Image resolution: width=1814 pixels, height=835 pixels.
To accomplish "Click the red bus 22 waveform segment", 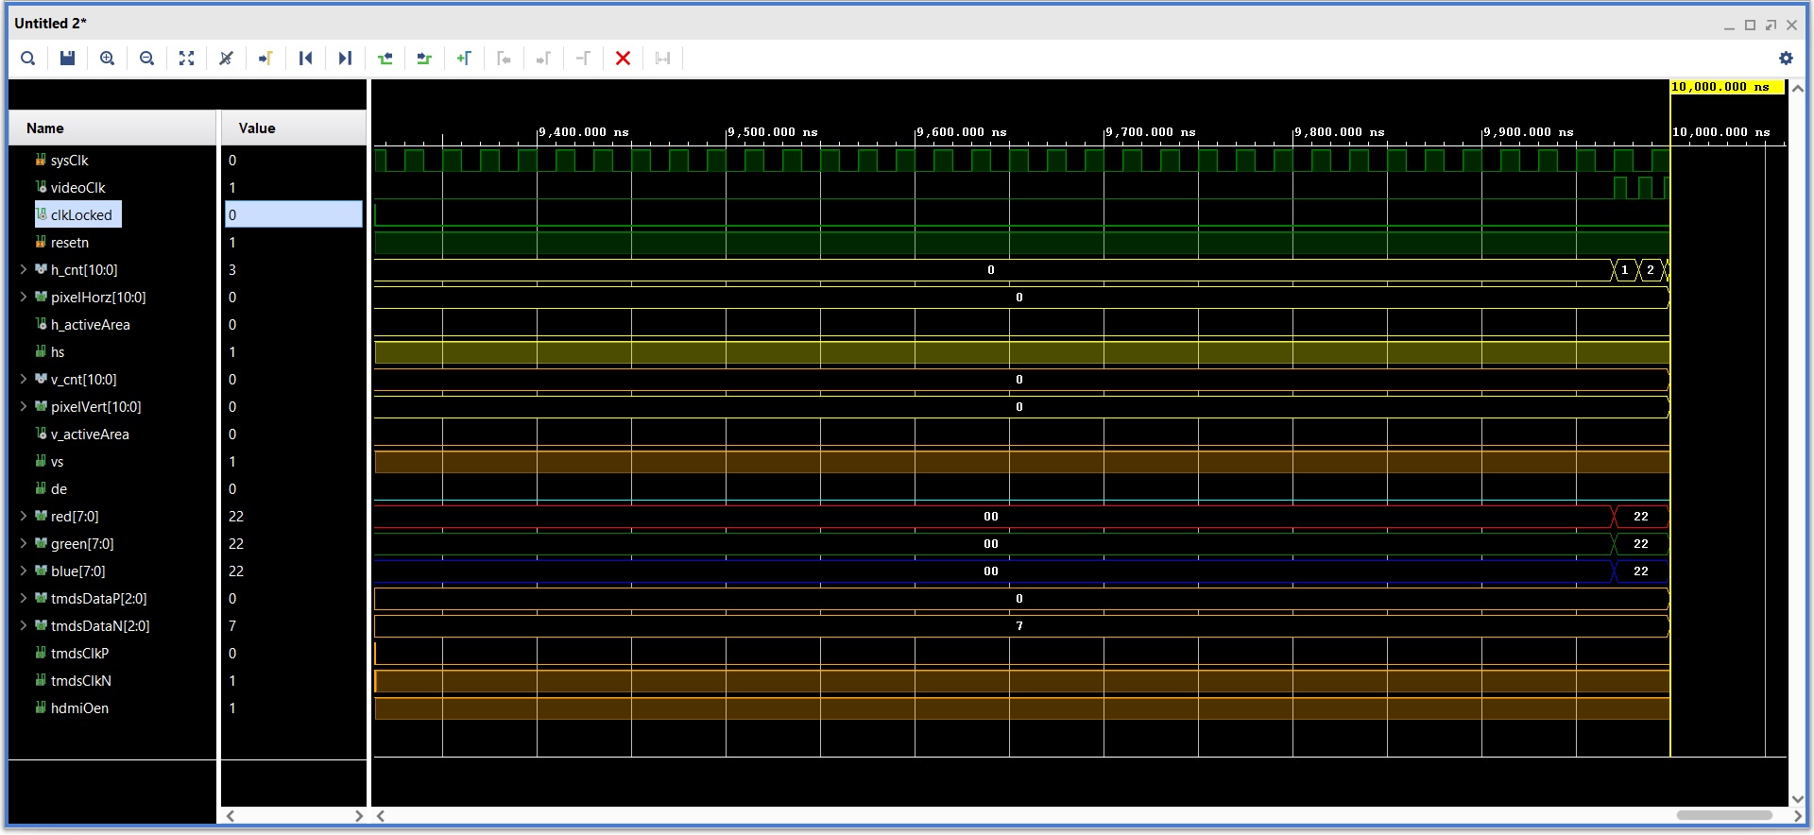I will click(1641, 517).
